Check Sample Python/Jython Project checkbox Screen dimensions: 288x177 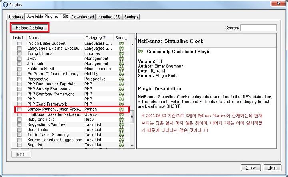tap(19, 109)
